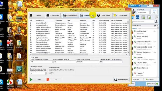Select row with mkosik09@mail.ru

coord(78,51)
